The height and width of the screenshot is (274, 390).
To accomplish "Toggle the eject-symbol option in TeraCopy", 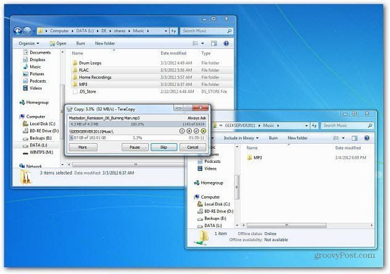I will pyautogui.click(x=189, y=131).
